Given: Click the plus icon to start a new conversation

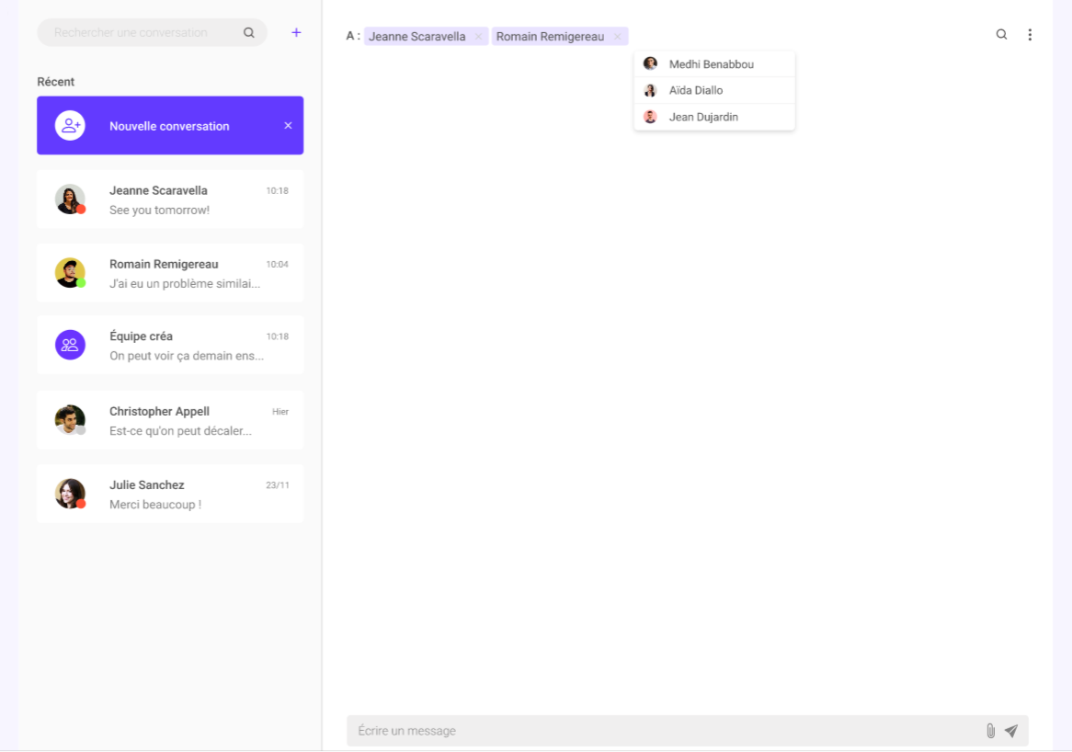Looking at the screenshot, I should (x=296, y=32).
